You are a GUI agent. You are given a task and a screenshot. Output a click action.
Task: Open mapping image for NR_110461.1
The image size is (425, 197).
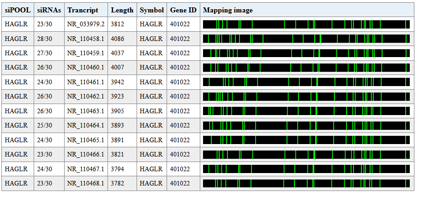click(x=306, y=82)
